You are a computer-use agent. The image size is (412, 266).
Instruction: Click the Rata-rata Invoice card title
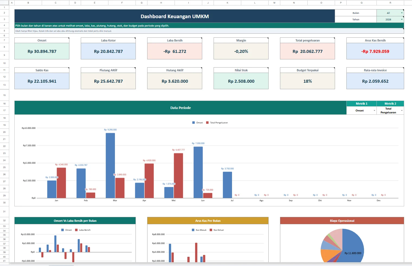point(375,70)
